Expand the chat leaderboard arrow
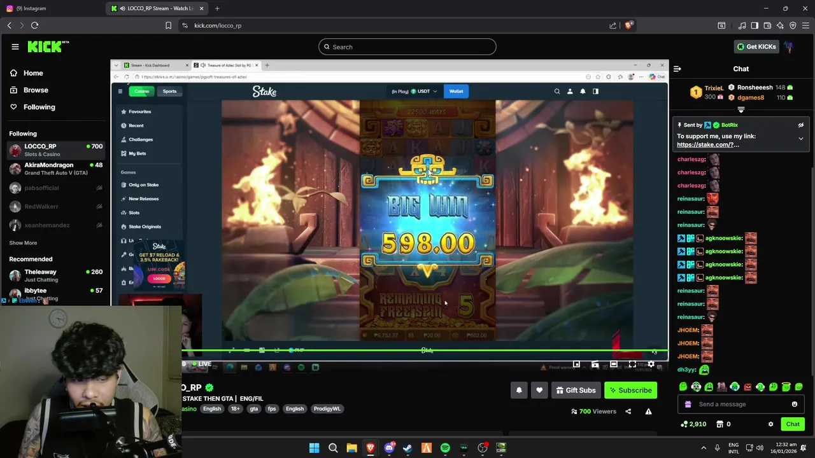 (x=741, y=110)
